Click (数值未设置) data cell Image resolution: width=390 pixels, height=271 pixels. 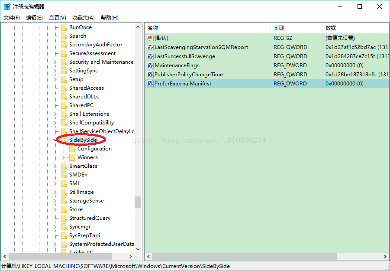pyautogui.click(x=340, y=38)
